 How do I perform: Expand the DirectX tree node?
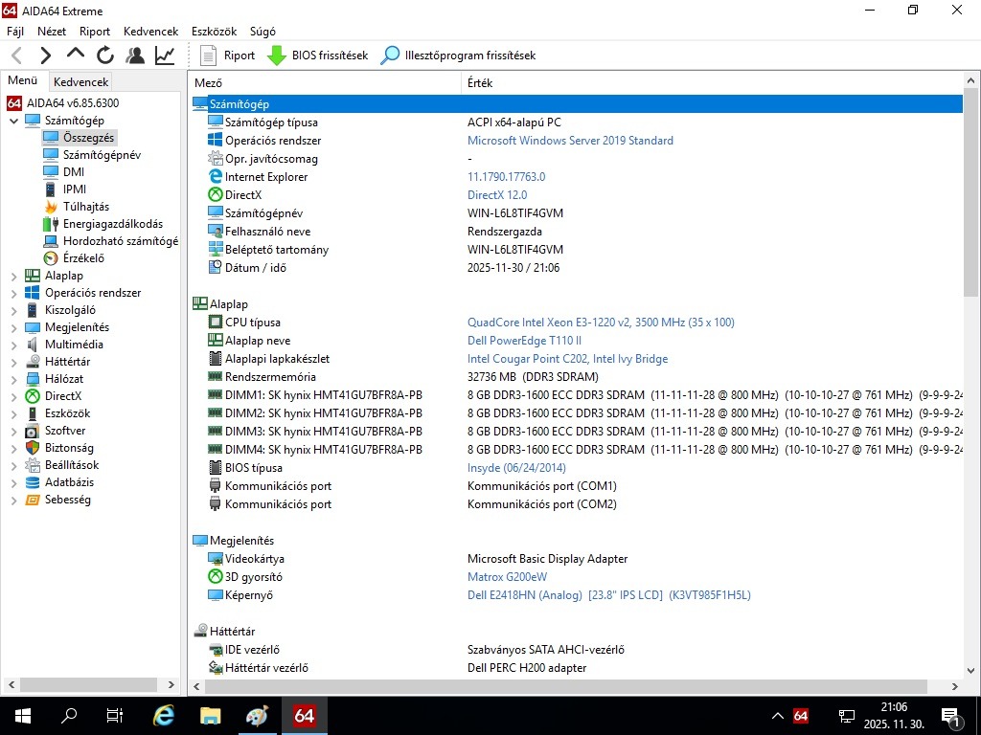click(x=13, y=396)
